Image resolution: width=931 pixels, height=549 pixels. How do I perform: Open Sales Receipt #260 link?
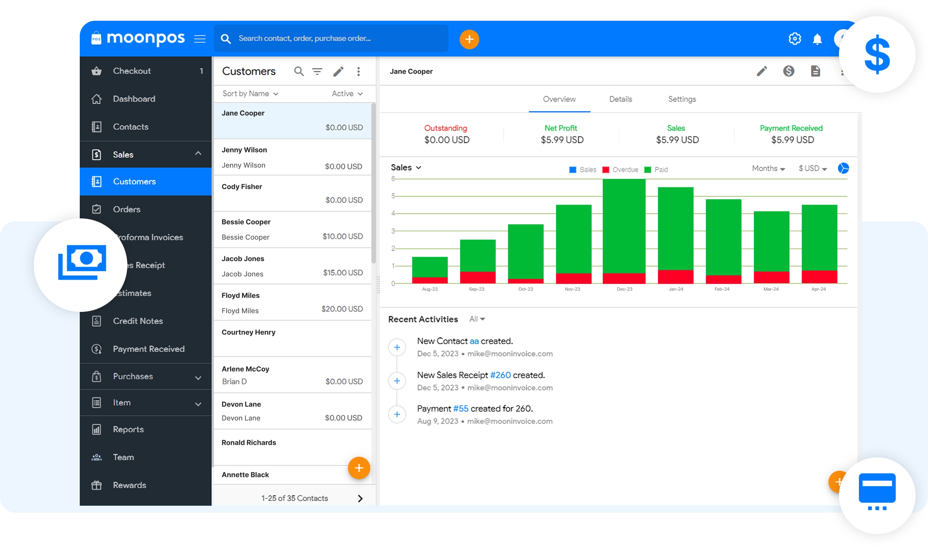[500, 375]
